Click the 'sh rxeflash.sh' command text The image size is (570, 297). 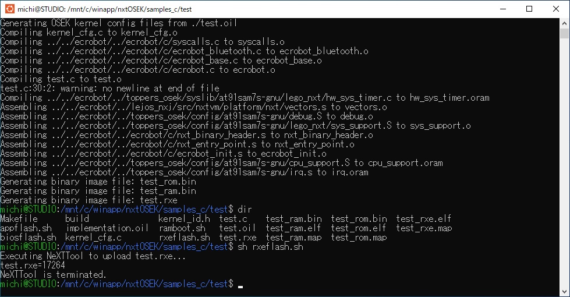(x=270, y=247)
